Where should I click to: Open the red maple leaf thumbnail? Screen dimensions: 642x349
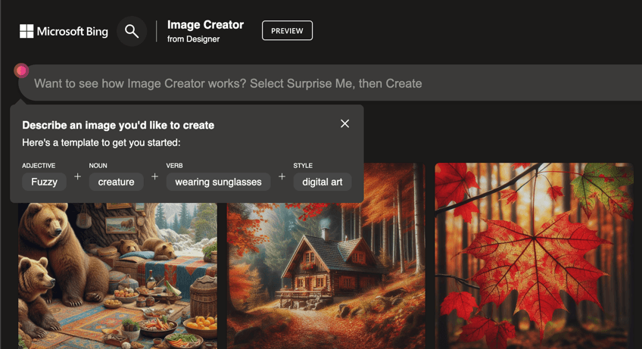(x=534, y=256)
